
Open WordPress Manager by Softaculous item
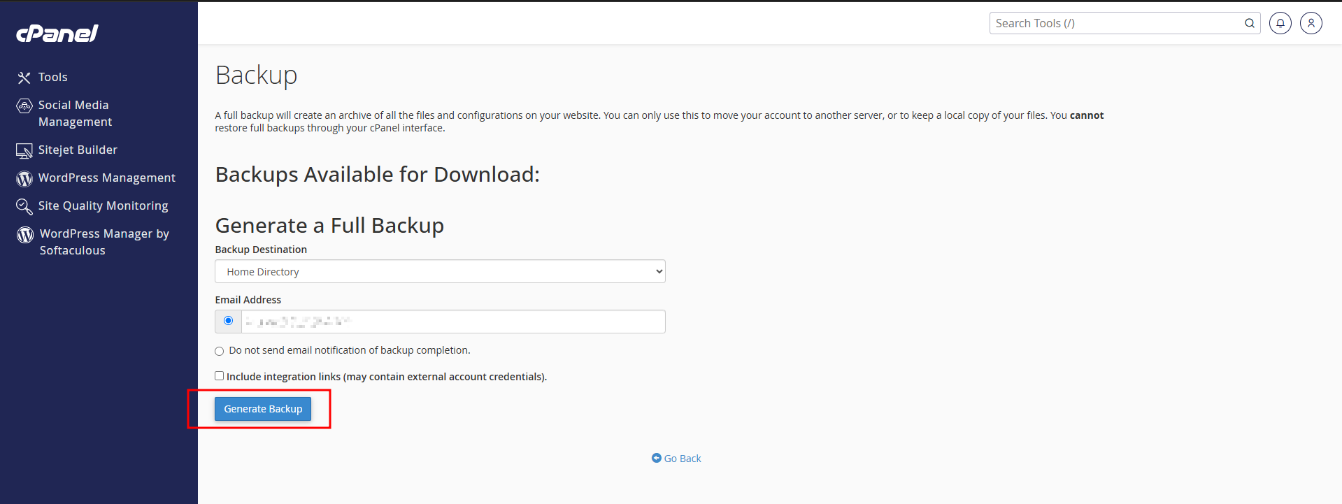click(x=104, y=242)
